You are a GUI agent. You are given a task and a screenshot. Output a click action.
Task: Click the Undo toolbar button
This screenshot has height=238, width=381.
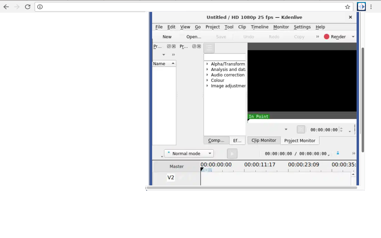point(249,37)
